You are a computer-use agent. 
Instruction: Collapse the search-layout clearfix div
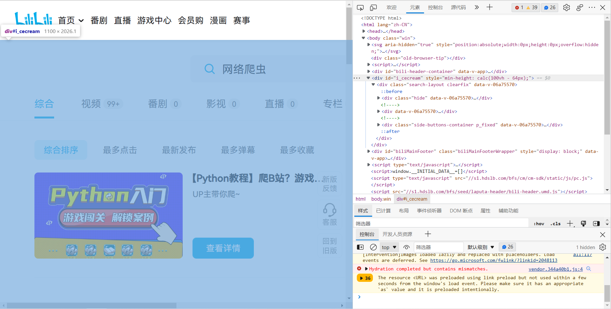[373, 84]
